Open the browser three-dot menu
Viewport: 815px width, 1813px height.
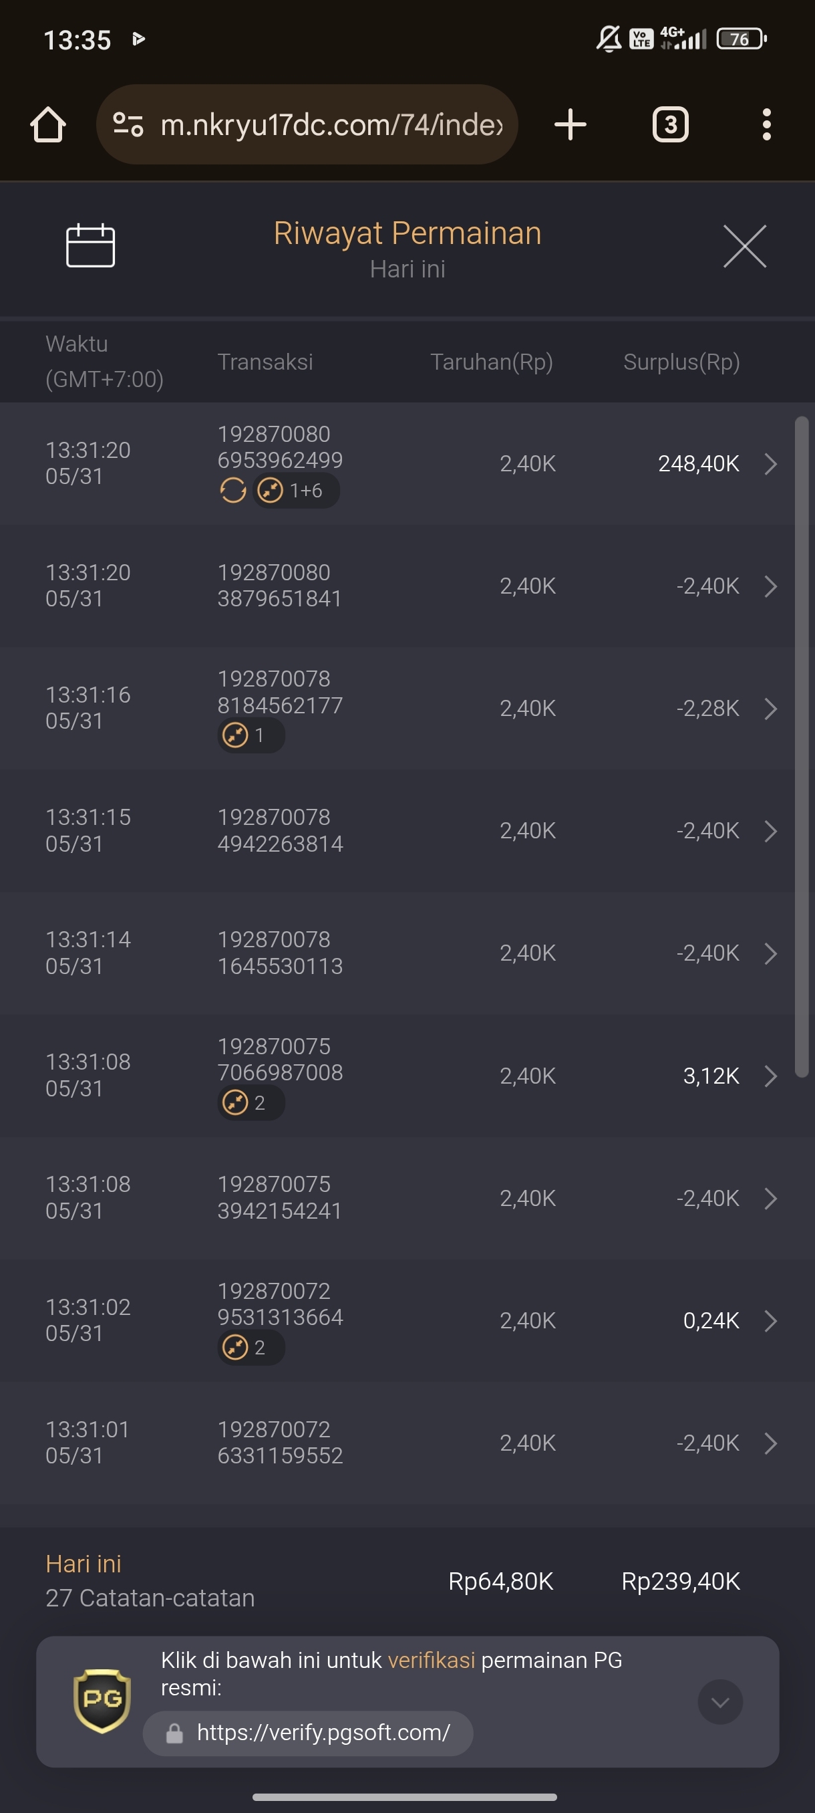(766, 124)
